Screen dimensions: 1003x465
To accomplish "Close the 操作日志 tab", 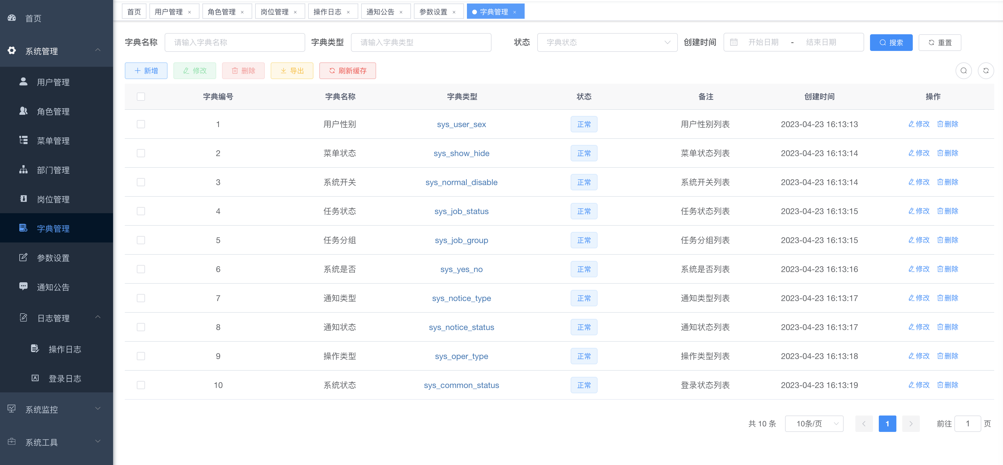I will (348, 12).
